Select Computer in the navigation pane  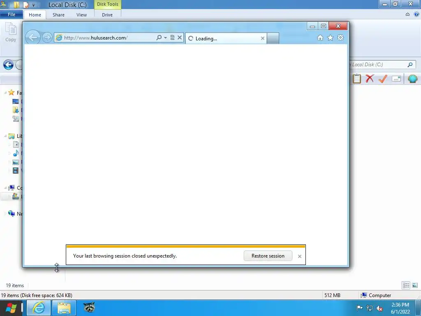[x=15, y=188]
